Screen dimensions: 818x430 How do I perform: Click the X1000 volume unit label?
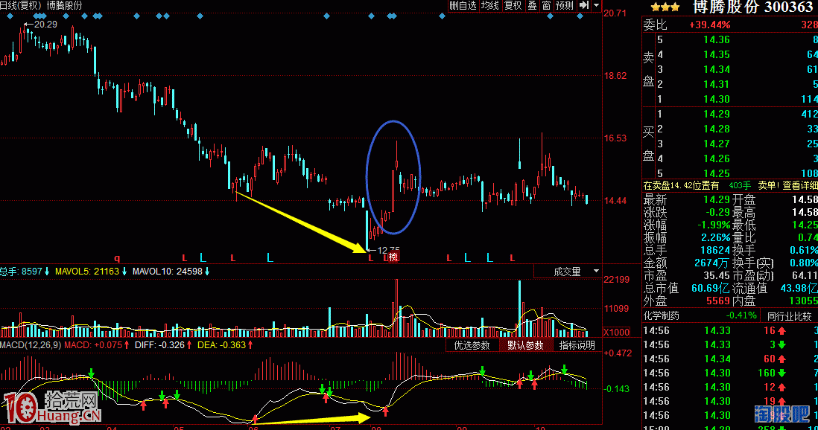tap(616, 333)
